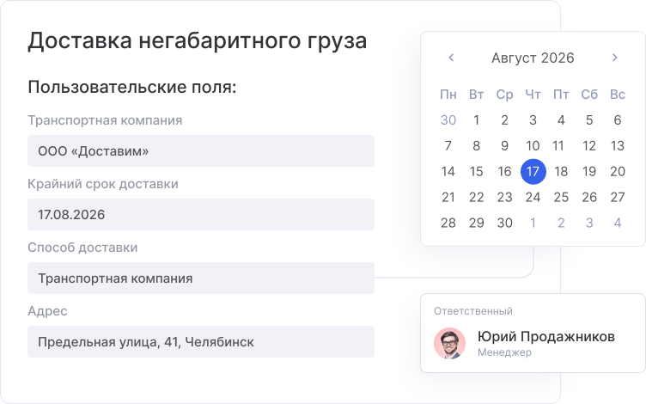Viewport: 646px width, 404px height.
Task: Choose Sunday 27 in the calendar
Action: [617, 198]
